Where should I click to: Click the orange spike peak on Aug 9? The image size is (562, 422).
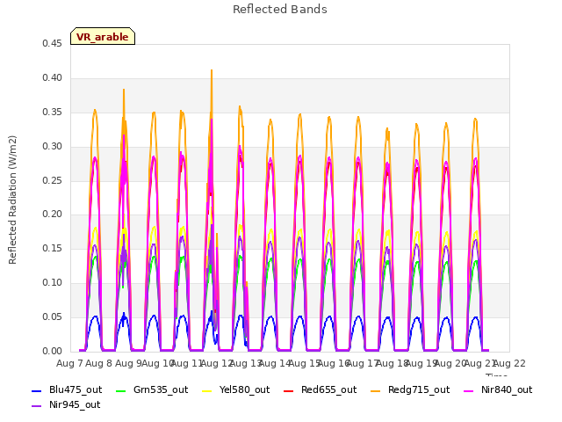coord(124,90)
